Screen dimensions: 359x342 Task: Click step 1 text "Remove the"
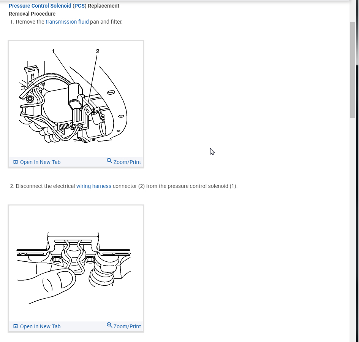pos(30,22)
